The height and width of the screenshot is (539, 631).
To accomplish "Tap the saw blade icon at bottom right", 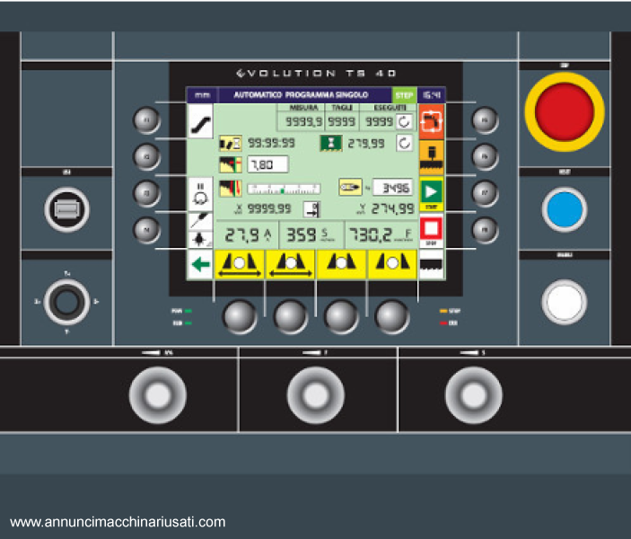I will tap(432, 264).
